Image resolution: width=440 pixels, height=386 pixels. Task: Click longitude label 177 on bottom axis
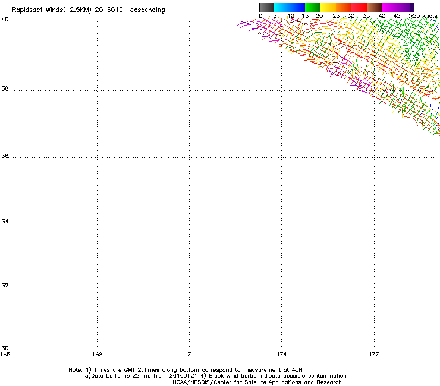pyautogui.click(x=374, y=355)
